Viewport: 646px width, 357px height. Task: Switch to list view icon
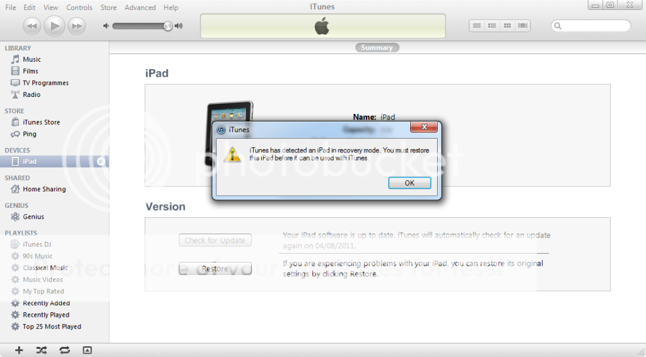pyautogui.click(x=477, y=25)
